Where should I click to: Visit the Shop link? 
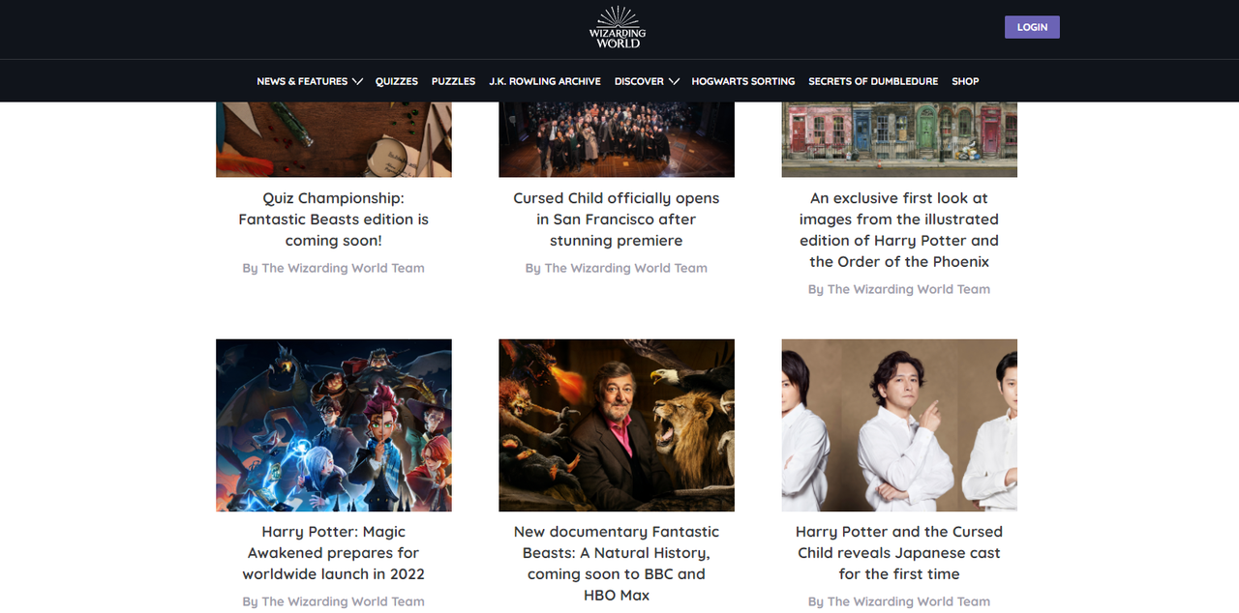point(965,81)
